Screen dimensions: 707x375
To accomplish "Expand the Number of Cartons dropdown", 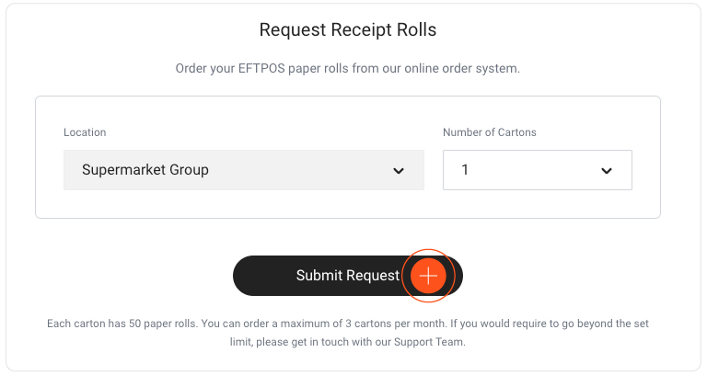I will click(x=538, y=170).
